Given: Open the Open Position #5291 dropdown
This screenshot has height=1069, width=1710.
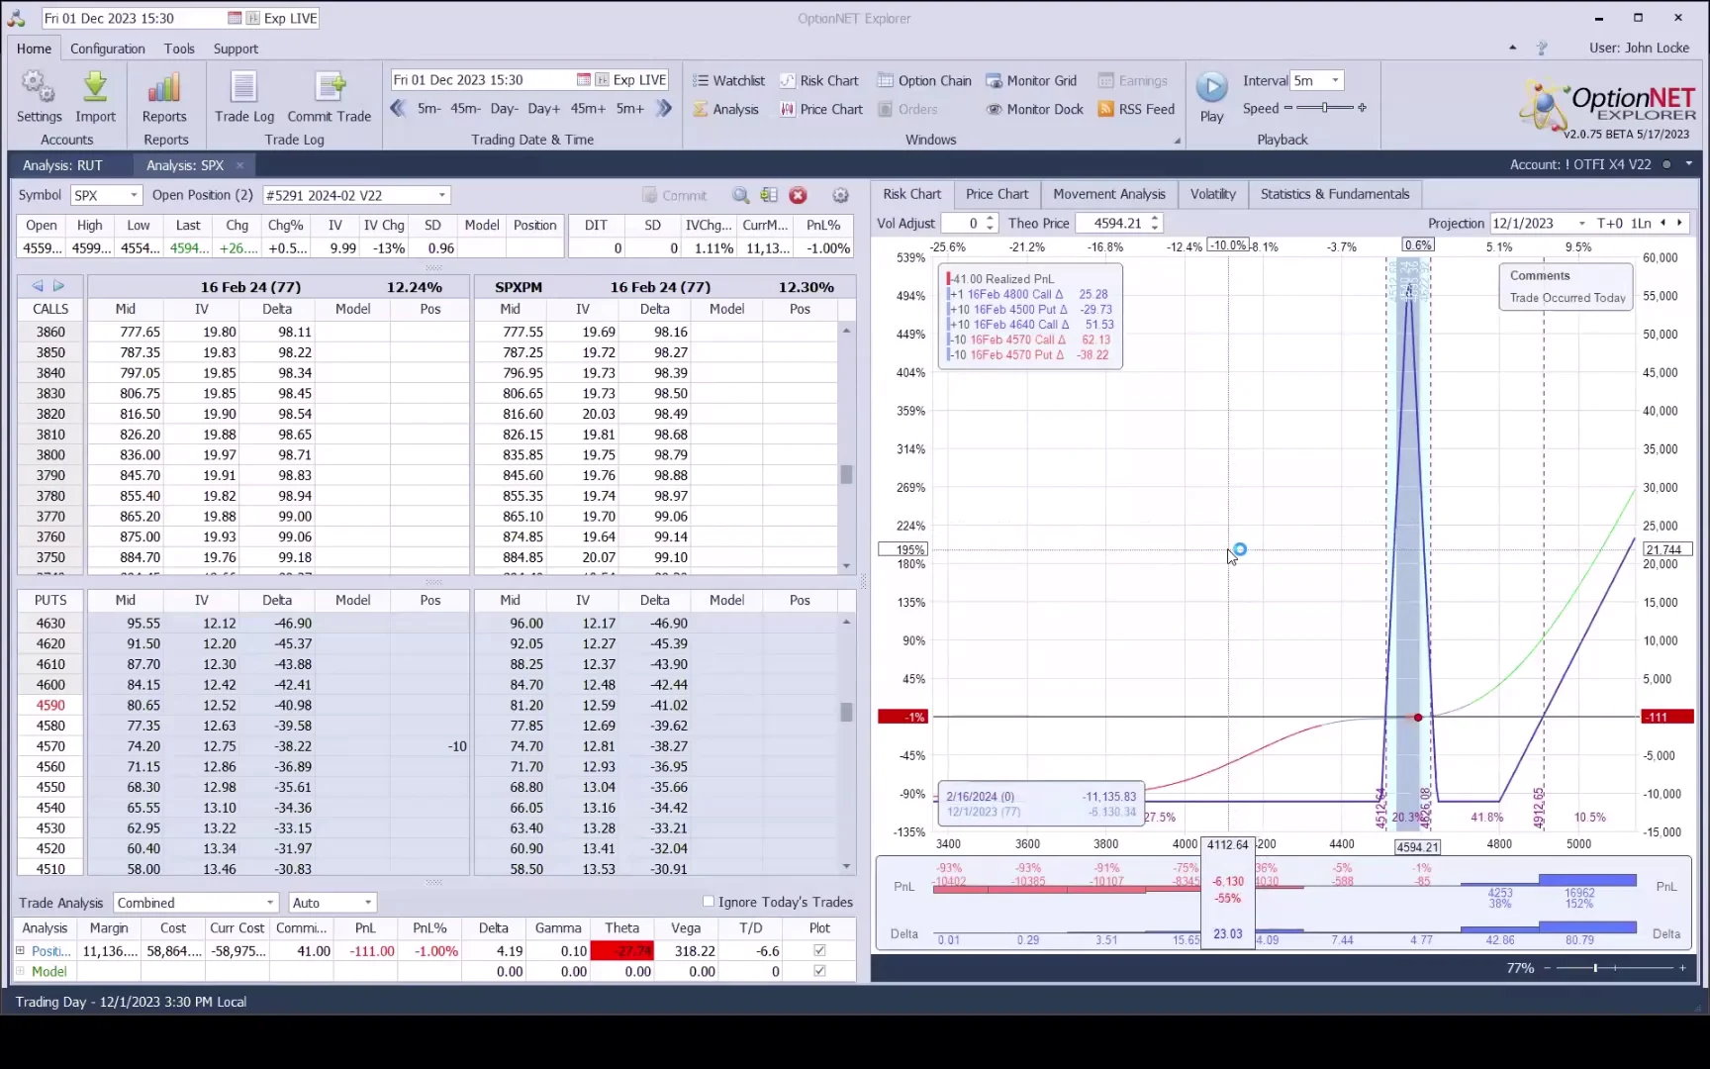Looking at the screenshot, I should click(442, 195).
